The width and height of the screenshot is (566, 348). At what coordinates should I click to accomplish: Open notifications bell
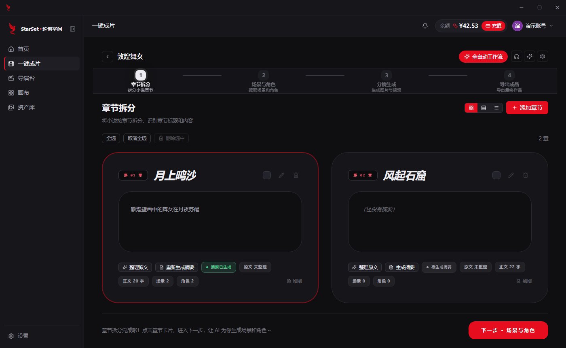coord(425,25)
